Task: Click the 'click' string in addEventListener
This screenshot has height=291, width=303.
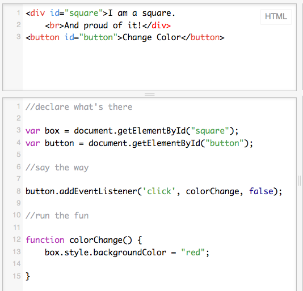Action: pyautogui.click(x=159, y=191)
